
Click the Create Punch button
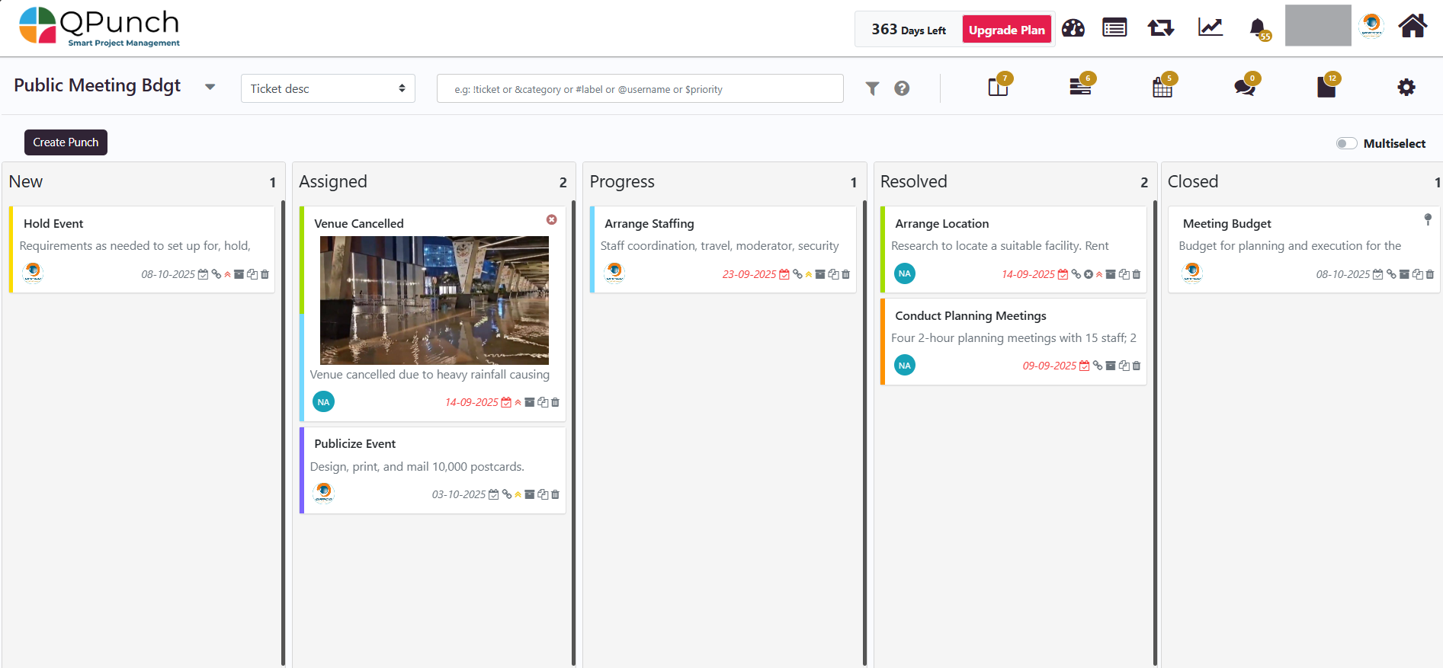coord(66,142)
